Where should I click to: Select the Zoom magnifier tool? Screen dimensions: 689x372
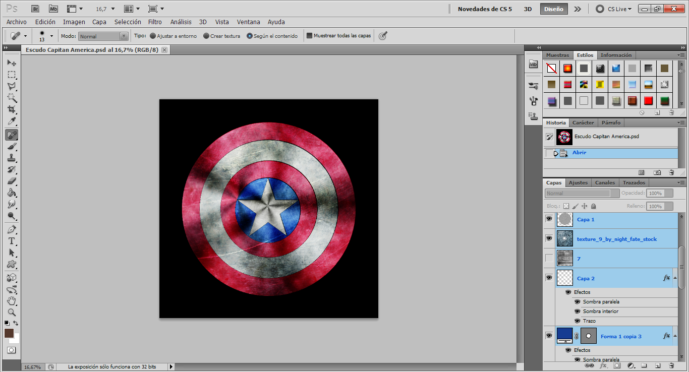12,313
